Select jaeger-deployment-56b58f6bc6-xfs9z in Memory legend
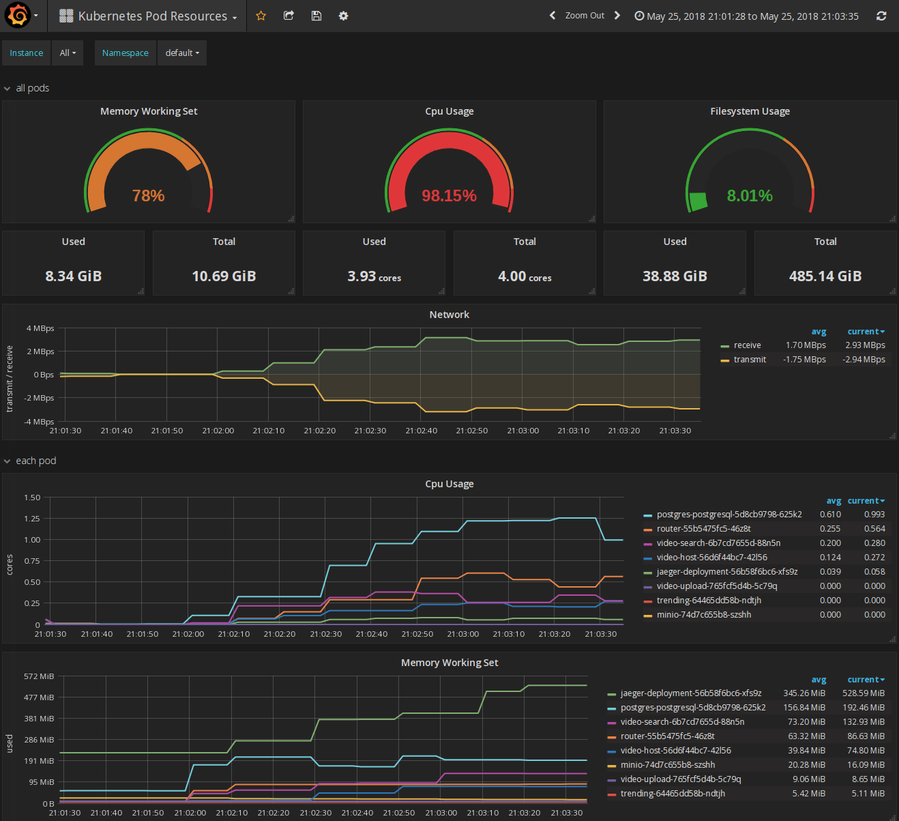The image size is (899, 821). [691, 693]
